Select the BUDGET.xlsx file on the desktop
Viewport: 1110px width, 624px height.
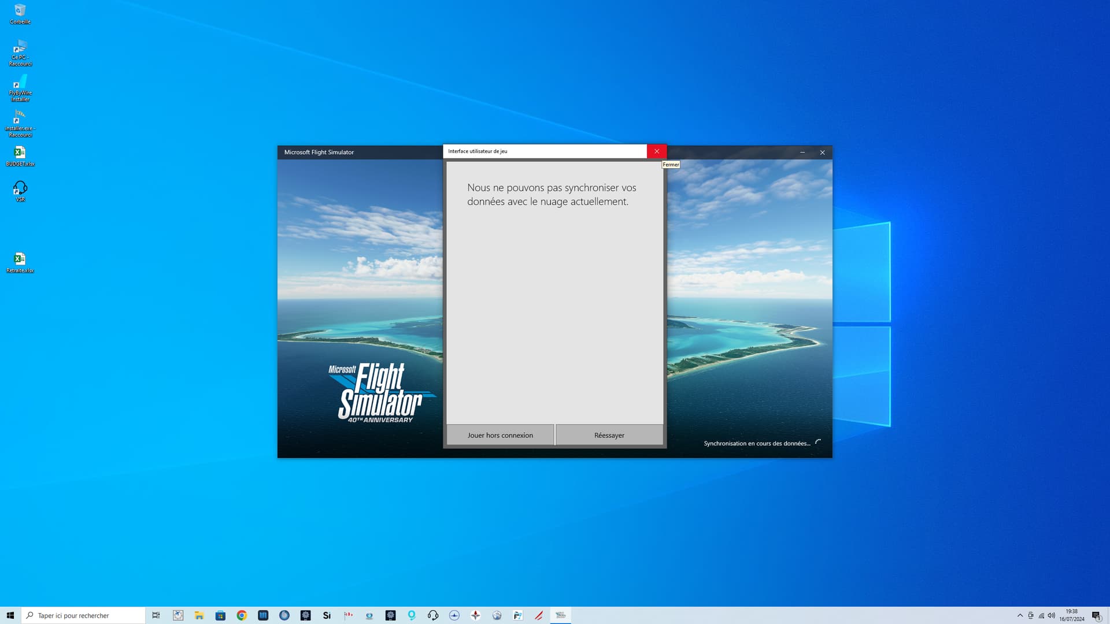(20, 156)
